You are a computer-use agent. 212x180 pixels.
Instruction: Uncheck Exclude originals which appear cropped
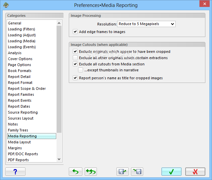pos(75,52)
